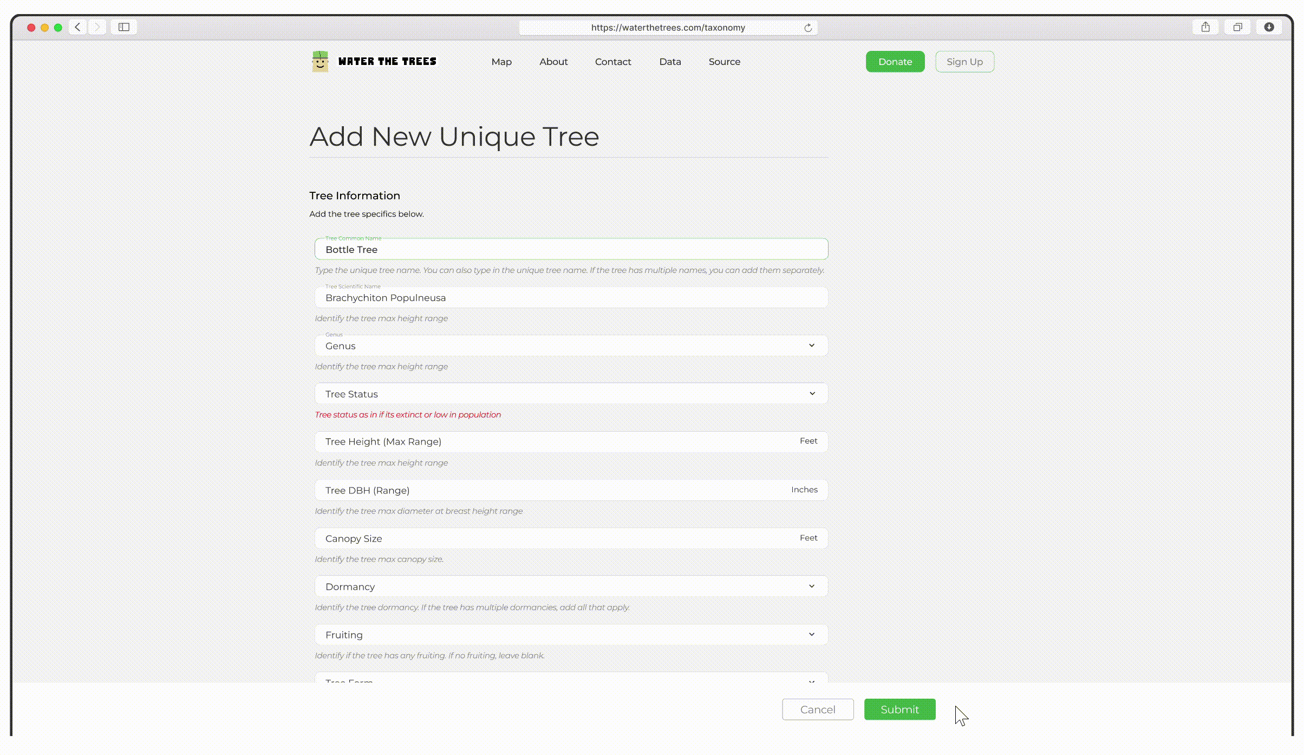Open the Source nav item
This screenshot has width=1304, height=755.
tap(724, 62)
